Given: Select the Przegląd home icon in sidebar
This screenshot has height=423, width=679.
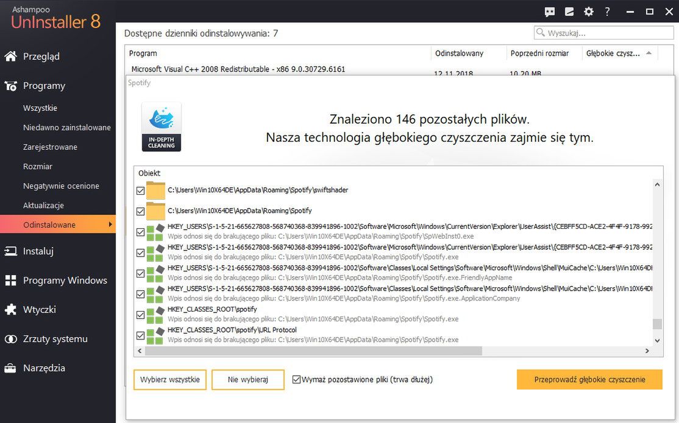Looking at the screenshot, I should pyautogui.click(x=10, y=56).
